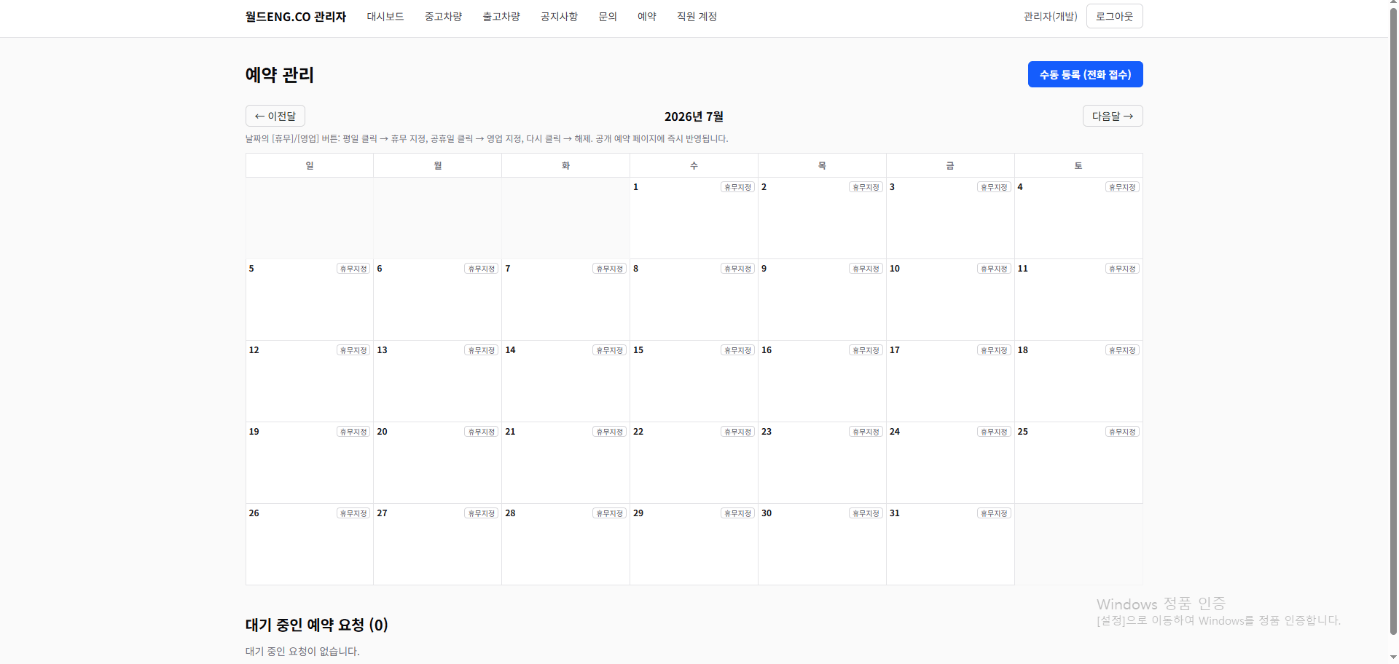The height and width of the screenshot is (664, 1399).
Task: Go to 중고차량 page
Action: pos(443,16)
